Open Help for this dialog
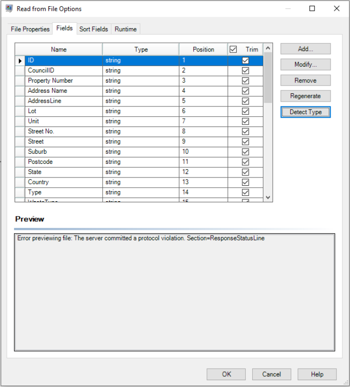Screen dimensions: 350x387 pyautogui.click(x=317, y=374)
